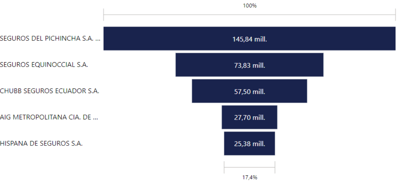Click the 25,38 mill. data label
Screen dimensions: 398x183
[x=249, y=144]
